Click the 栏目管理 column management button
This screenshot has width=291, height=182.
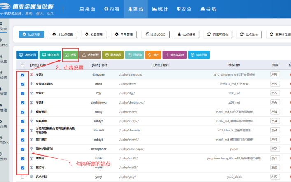93,35
